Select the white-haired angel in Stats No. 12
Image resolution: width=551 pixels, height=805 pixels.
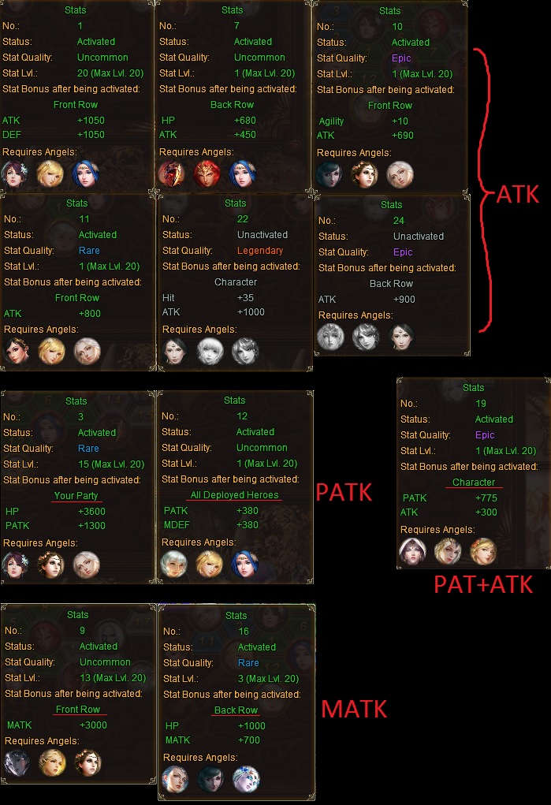pos(174,564)
